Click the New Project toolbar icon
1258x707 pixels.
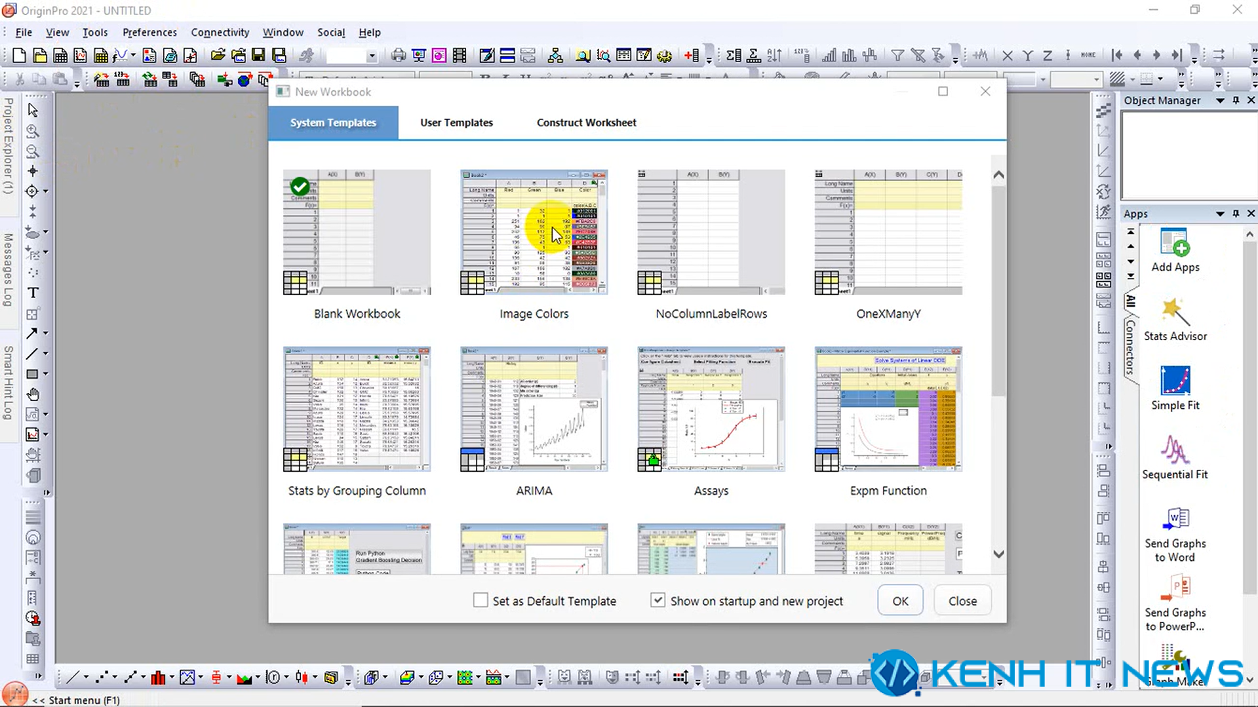[x=19, y=56]
